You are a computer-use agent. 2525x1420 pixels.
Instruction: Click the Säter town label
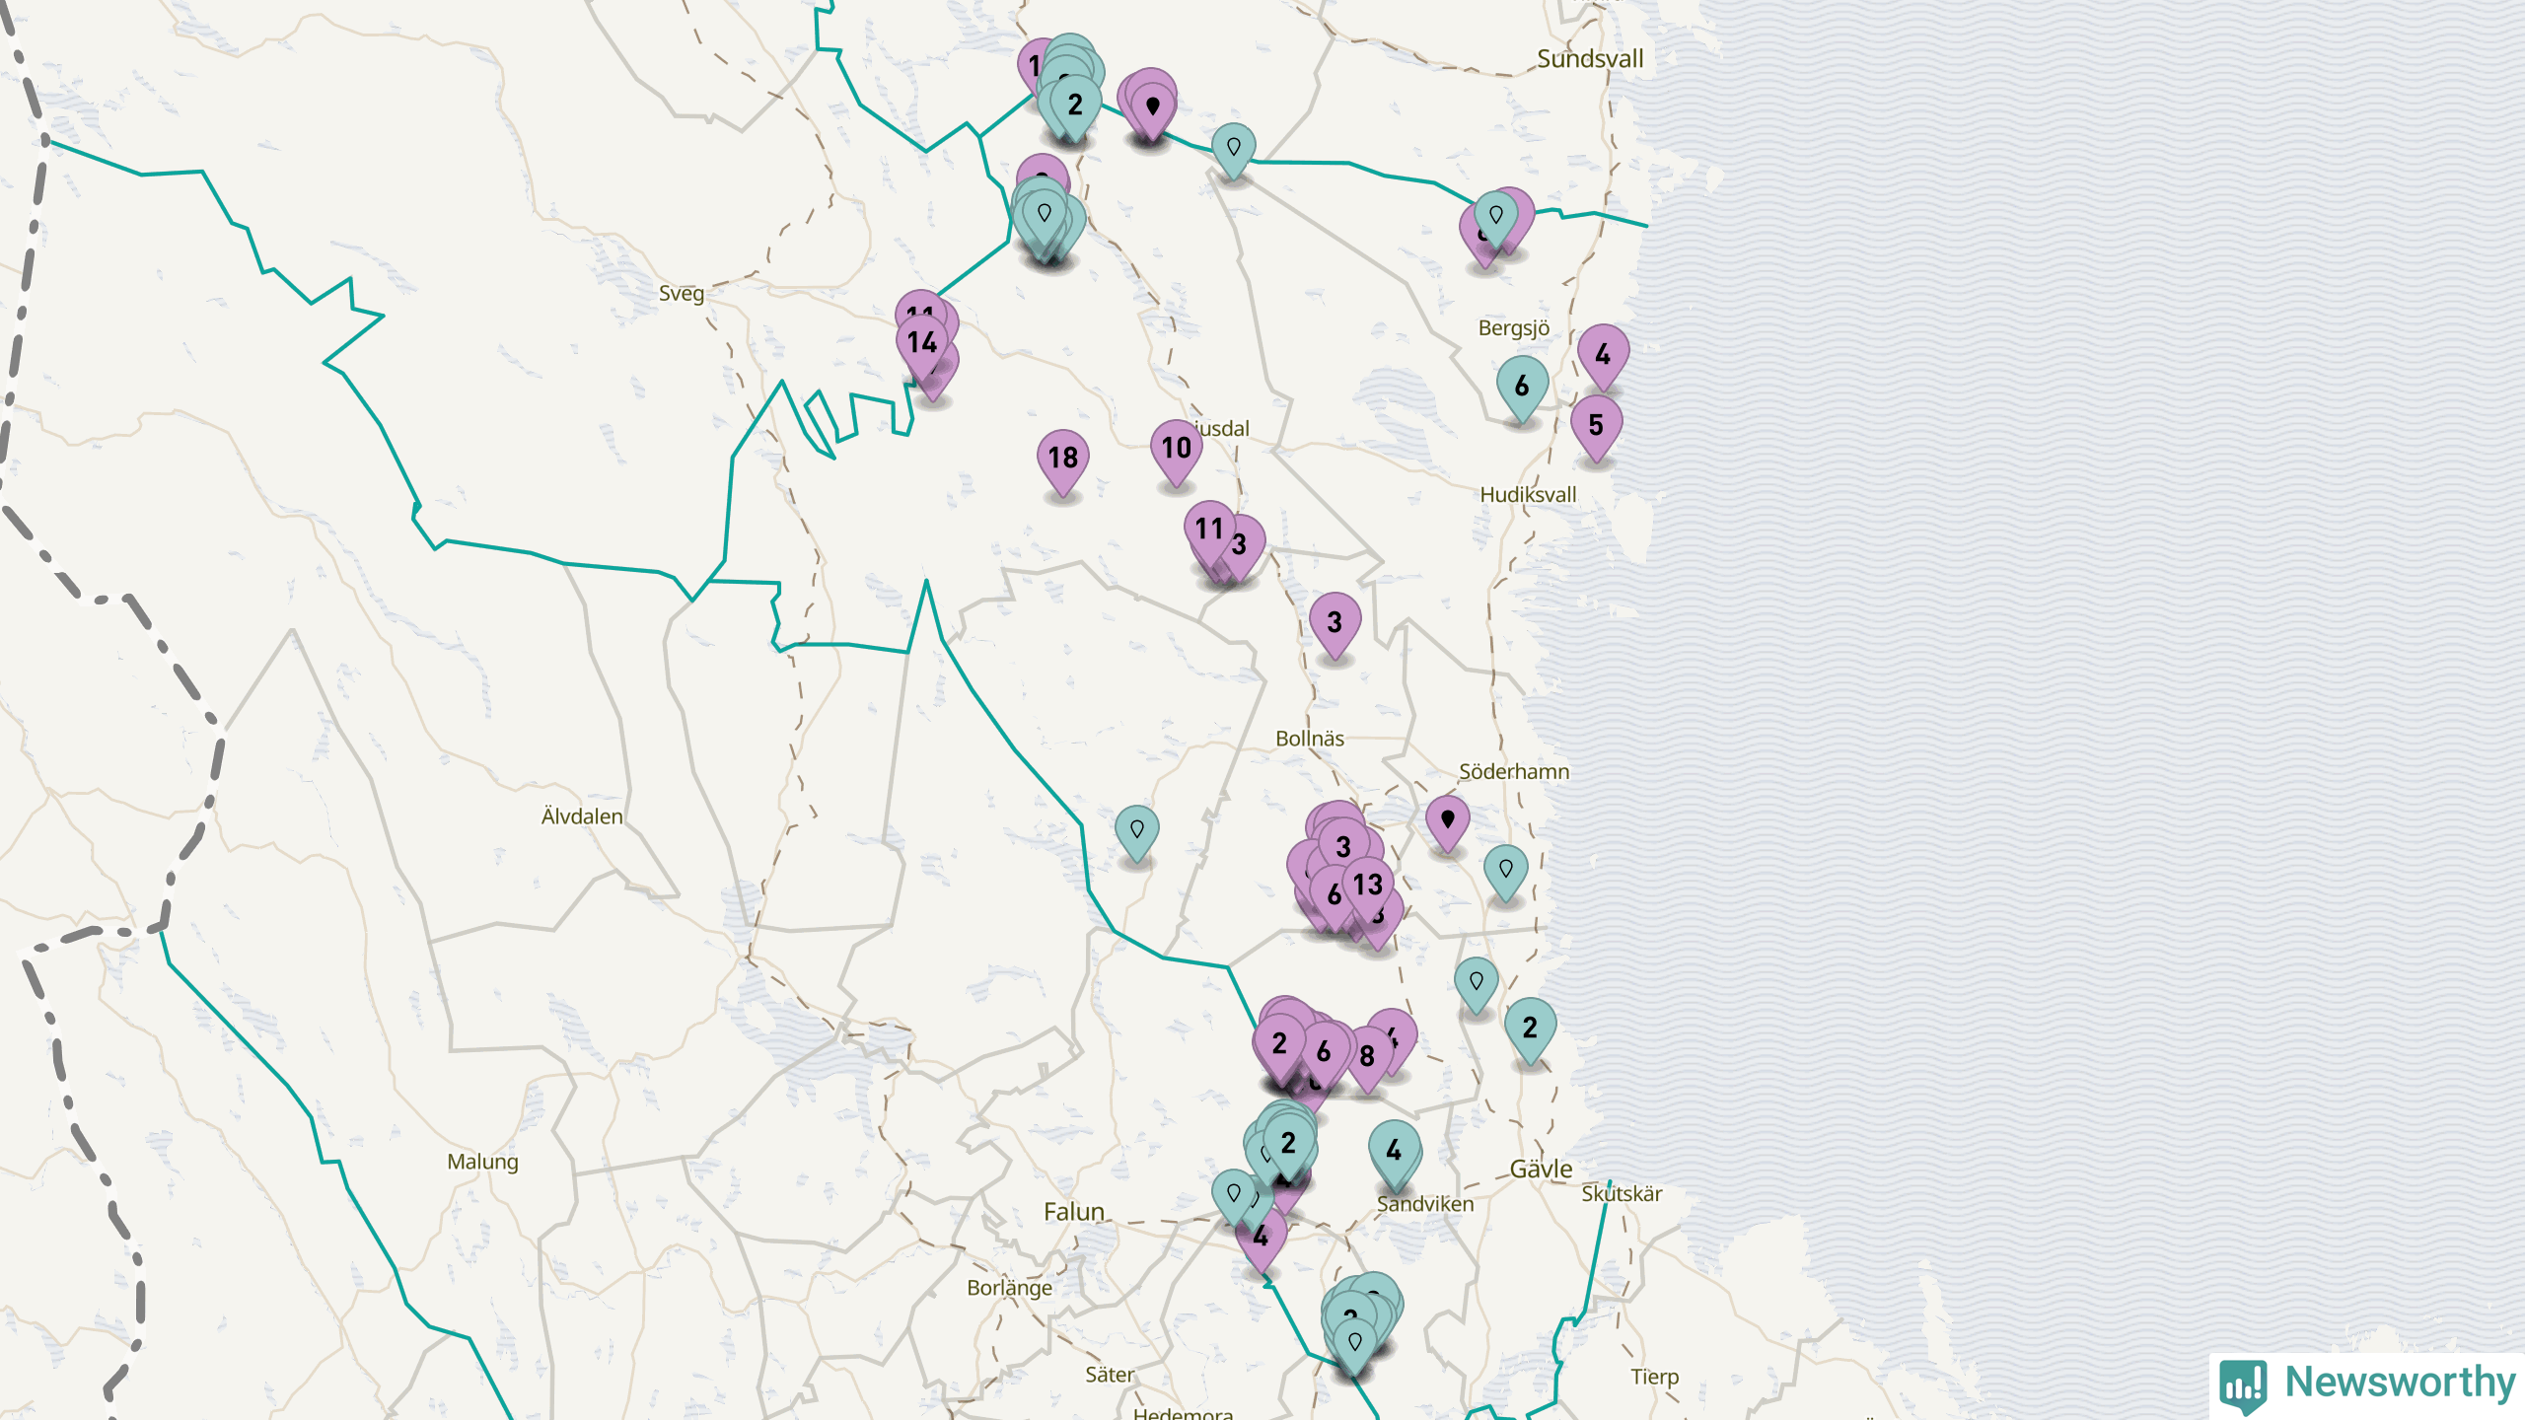click(1110, 1375)
